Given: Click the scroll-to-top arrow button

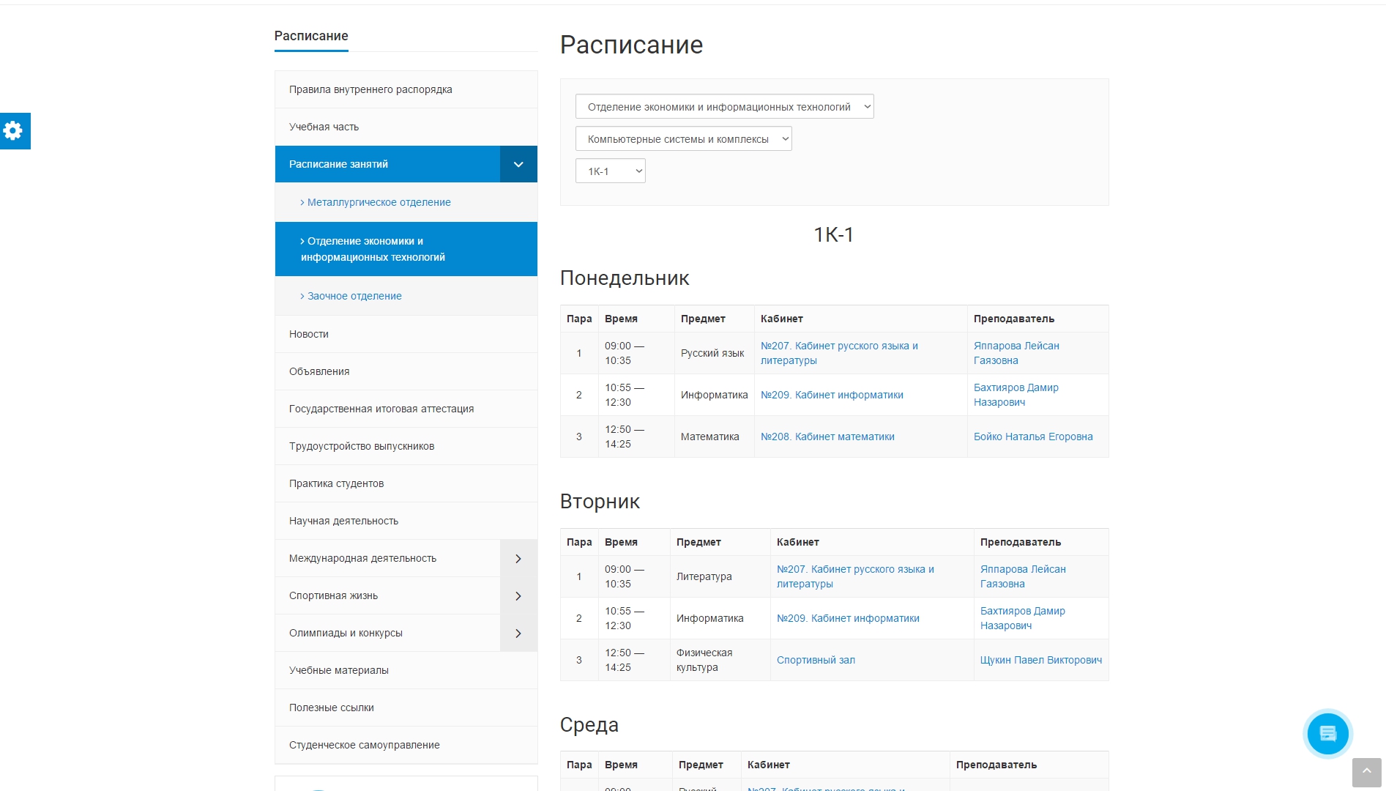Looking at the screenshot, I should click(1366, 772).
